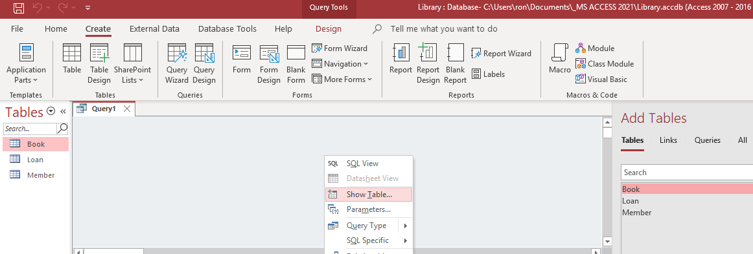Create a Blank Report

click(x=456, y=64)
